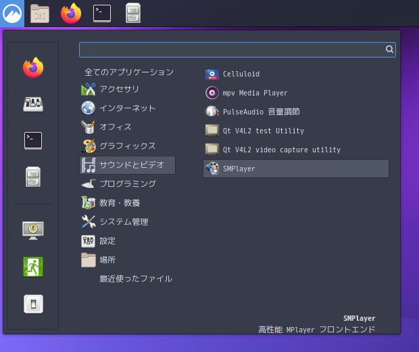Screen dimensions: 419x352
Task: Click the search magnifier icon
Action: (389, 49)
